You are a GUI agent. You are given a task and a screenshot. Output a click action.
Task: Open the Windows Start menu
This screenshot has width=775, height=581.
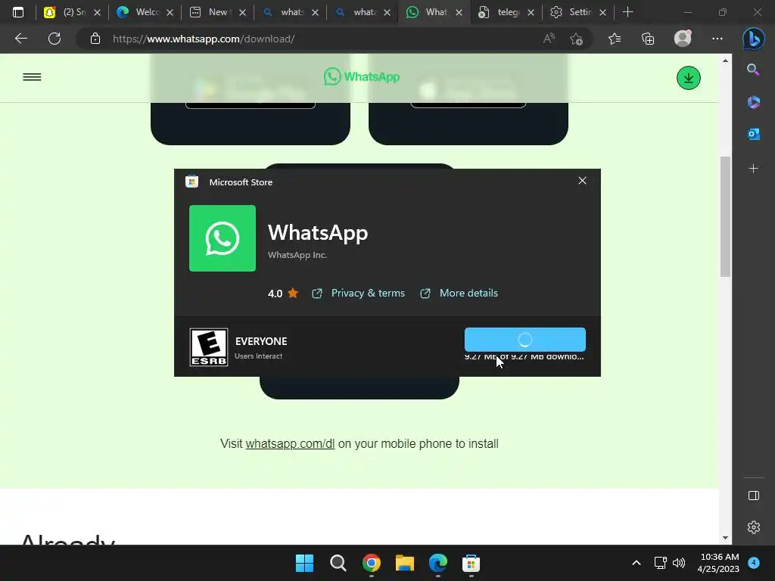coord(304,563)
